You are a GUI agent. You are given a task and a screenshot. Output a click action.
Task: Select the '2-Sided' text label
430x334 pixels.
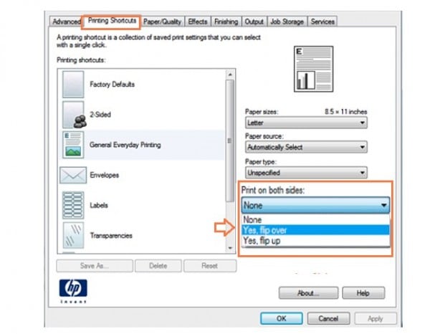tap(100, 115)
